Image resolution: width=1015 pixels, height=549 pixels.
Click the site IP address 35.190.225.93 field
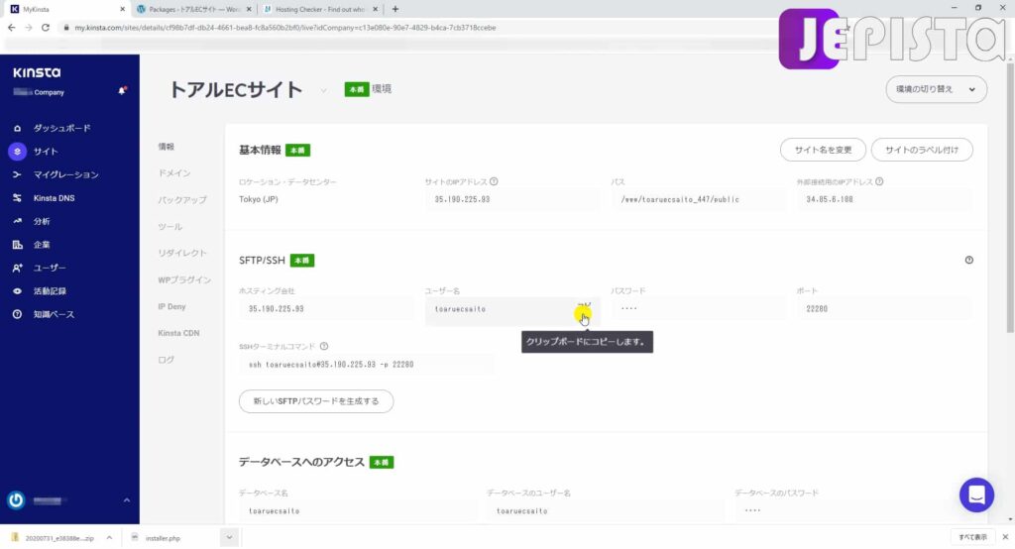coord(512,199)
